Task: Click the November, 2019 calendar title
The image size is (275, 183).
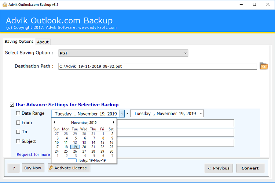Action: pyautogui.click(x=84, y=122)
